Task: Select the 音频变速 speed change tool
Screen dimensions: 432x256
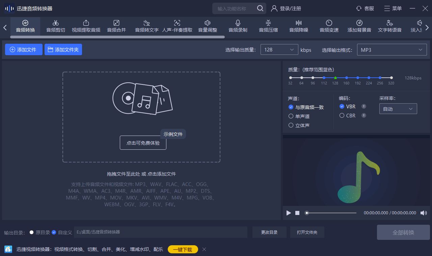Action: coord(328,26)
